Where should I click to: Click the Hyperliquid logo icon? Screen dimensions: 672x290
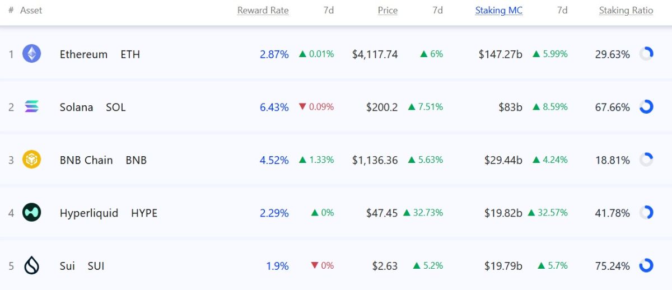coord(31,212)
